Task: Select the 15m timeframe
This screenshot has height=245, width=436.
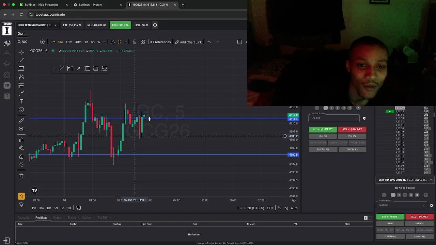Action: pyautogui.click(x=69, y=42)
